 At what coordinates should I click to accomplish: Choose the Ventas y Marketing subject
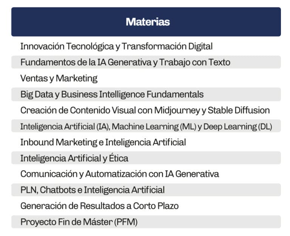pyautogui.click(x=146, y=78)
